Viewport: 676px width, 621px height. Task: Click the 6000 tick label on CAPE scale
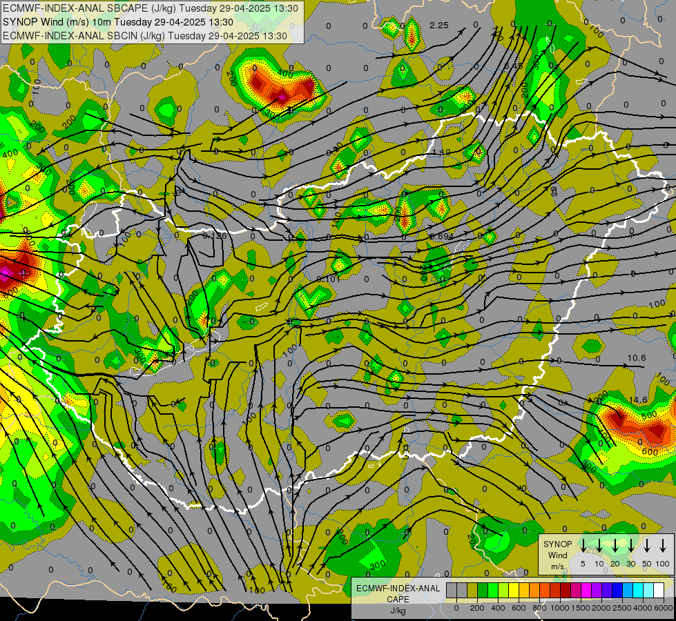tap(664, 608)
